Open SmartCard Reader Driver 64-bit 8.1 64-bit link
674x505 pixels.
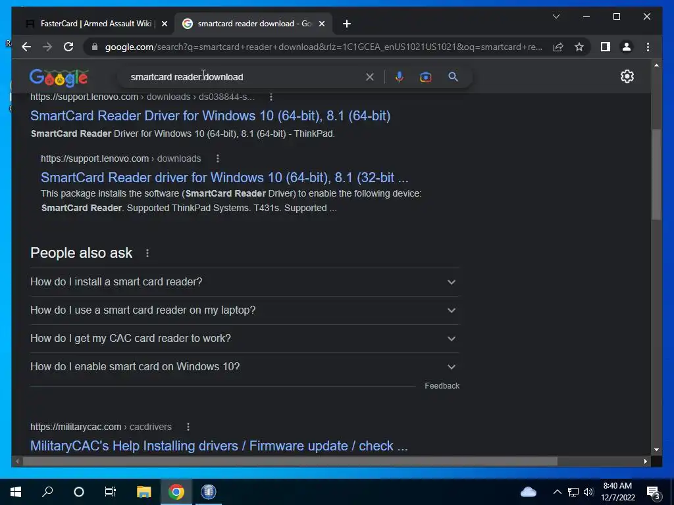coord(210,116)
